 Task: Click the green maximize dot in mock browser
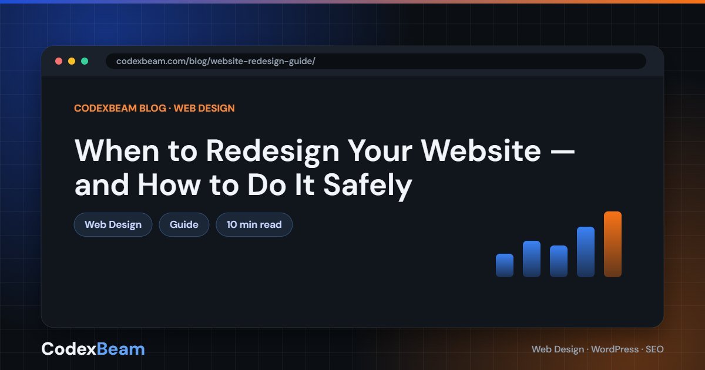(85, 61)
